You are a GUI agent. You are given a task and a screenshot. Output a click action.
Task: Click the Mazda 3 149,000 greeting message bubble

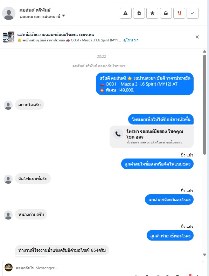pyautogui.click(x=145, y=84)
